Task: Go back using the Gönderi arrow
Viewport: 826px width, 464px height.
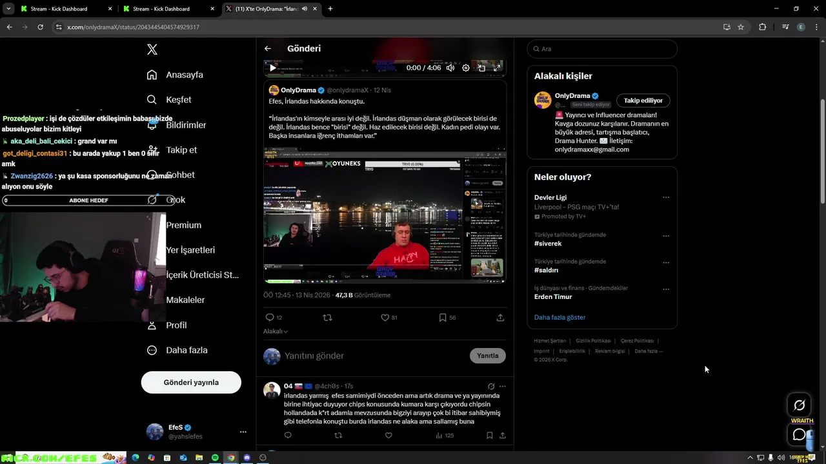Action: 268,48
